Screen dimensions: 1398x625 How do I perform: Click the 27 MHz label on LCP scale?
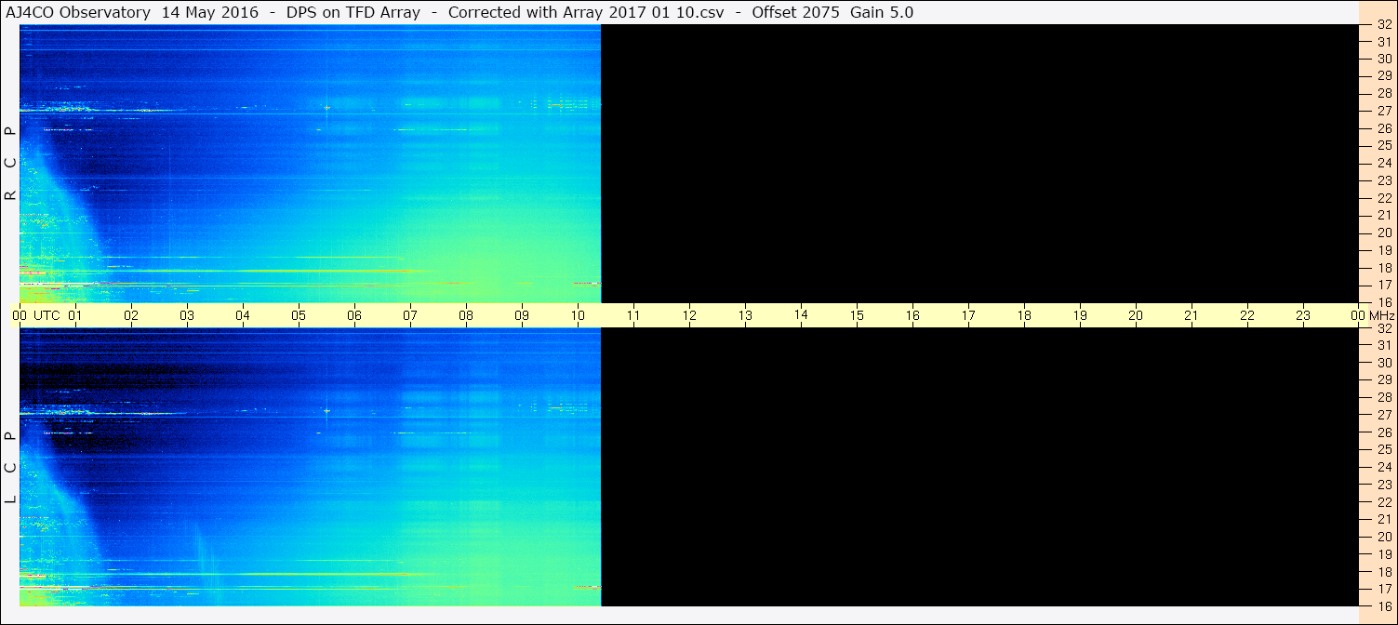[x=1384, y=415]
